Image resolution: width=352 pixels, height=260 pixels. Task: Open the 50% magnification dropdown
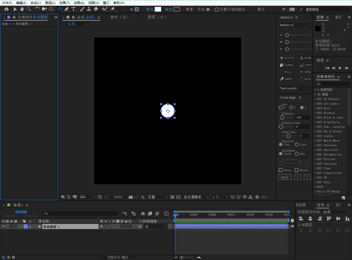[x=87, y=197]
